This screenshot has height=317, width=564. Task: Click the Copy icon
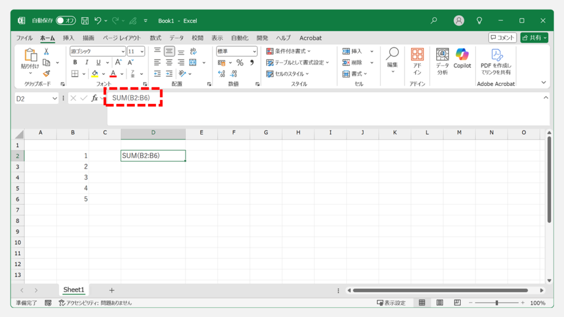pos(46,63)
